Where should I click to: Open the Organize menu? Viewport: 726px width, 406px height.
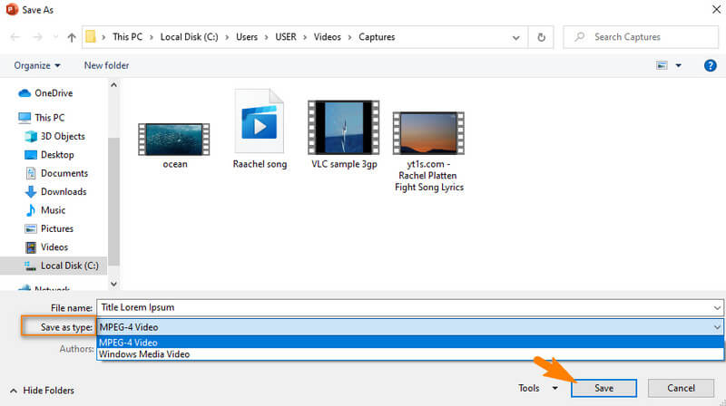(x=37, y=65)
